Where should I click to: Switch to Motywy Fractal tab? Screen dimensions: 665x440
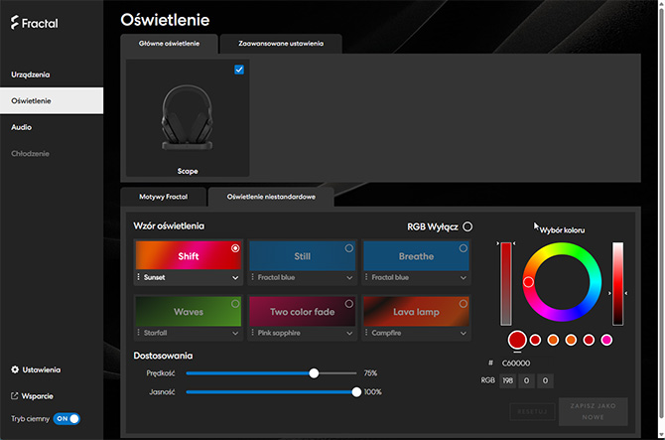(x=164, y=197)
